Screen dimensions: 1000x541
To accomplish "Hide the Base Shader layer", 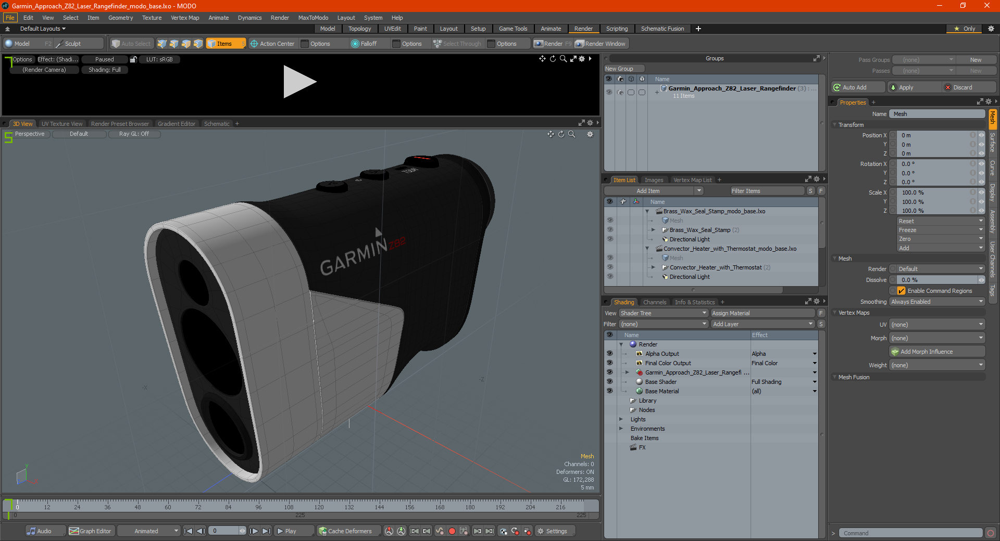I will tap(609, 382).
